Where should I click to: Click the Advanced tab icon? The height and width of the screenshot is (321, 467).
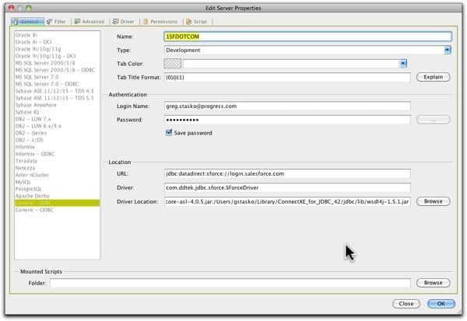78,23
